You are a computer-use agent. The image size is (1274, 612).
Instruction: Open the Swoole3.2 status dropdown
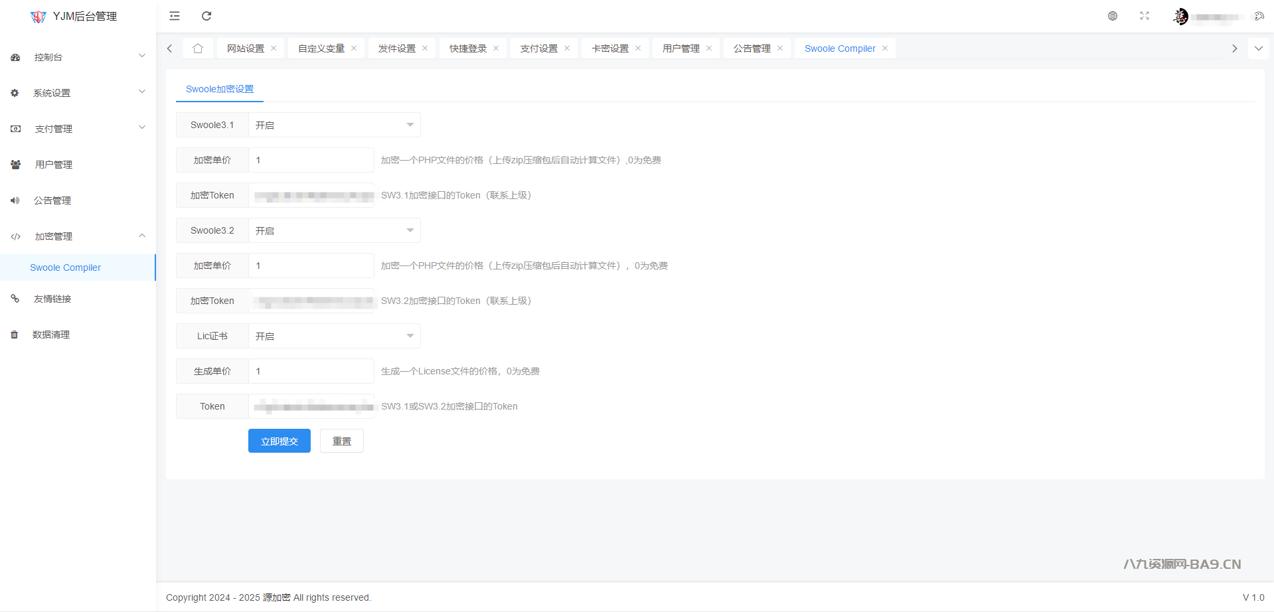point(334,230)
